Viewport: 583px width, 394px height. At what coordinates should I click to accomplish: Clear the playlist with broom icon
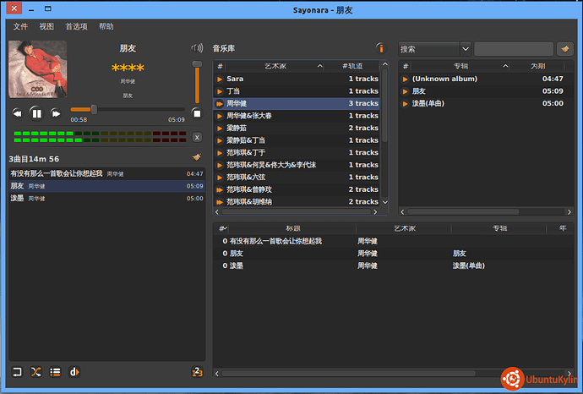point(197,157)
